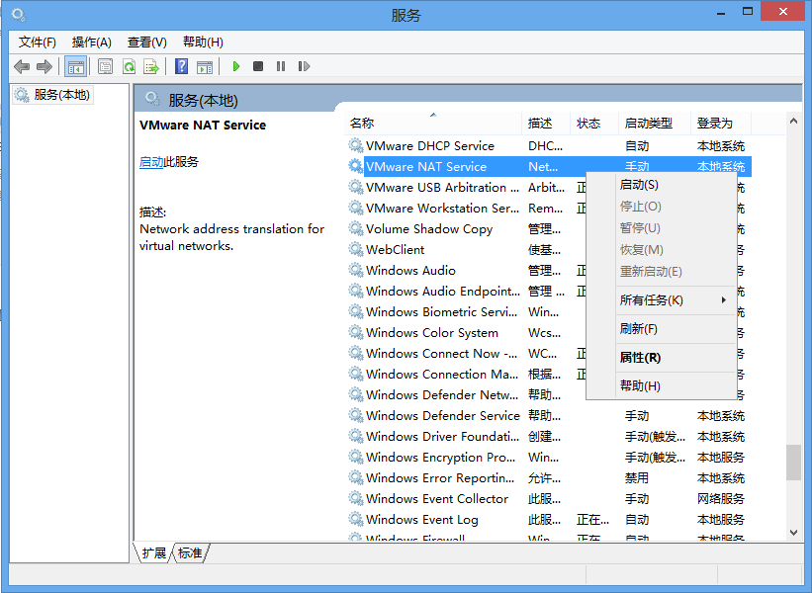Select VMware USB Arbitration service row
Viewport: 812px width, 593px height.
[x=465, y=188]
